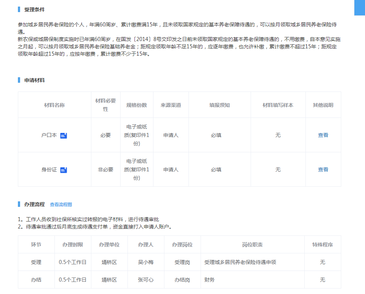The width and height of the screenshot is (365, 294).
Task: Click the 财务 duty cell
Action: coord(210,280)
